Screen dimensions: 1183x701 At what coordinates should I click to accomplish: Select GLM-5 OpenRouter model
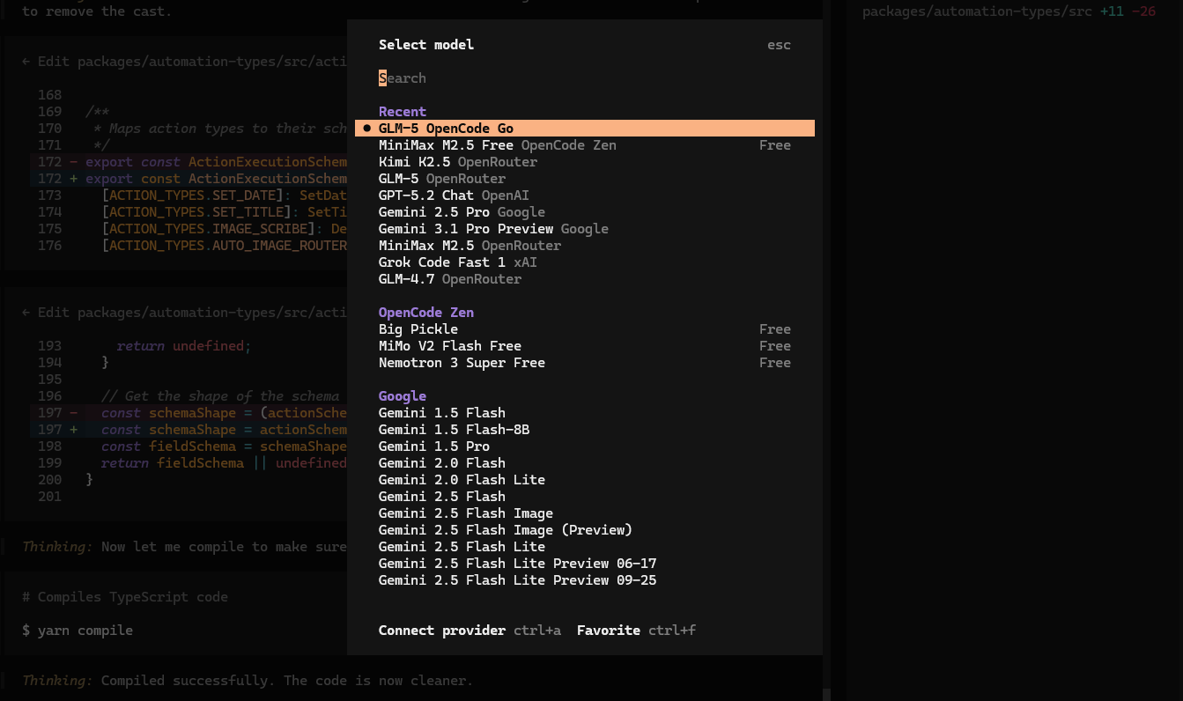tap(585, 179)
